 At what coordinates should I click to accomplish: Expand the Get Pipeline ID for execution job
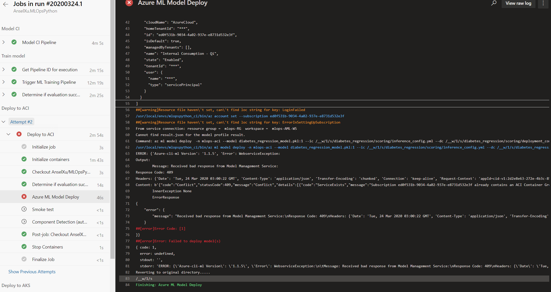tap(3, 69)
